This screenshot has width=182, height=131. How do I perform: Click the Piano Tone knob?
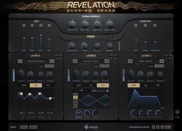tap(85, 45)
